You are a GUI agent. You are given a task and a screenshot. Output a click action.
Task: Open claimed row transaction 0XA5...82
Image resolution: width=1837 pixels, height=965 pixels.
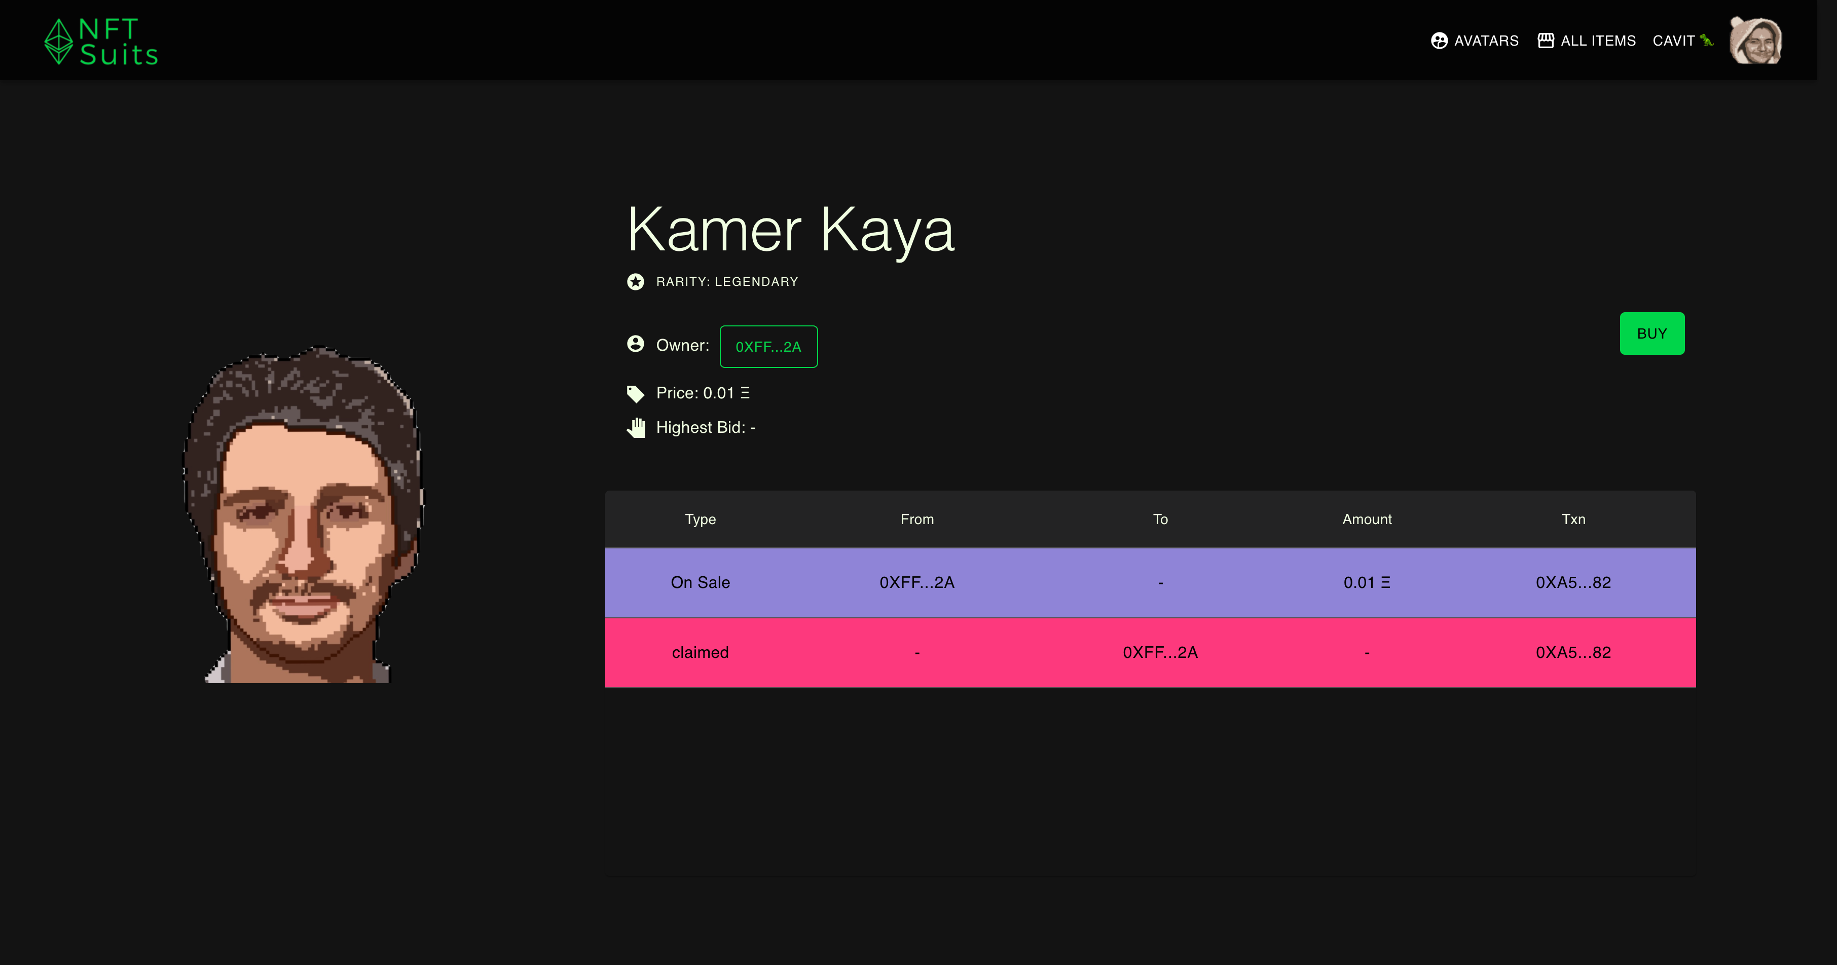pyautogui.click(x=1572, y=653)
